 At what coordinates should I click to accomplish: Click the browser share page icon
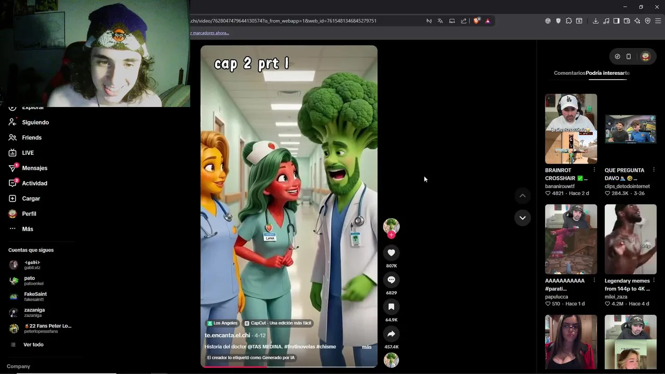[463, 21]
